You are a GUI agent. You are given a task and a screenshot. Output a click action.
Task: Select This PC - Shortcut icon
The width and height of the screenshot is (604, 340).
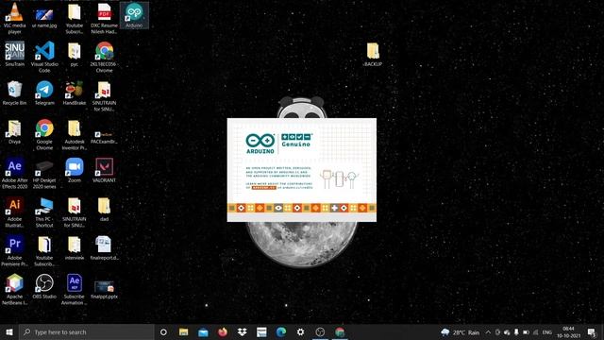tap(44, 212)
